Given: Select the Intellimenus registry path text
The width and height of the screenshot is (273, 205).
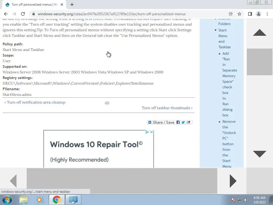Looking at the screenshot, I should [x=78, y=84].
